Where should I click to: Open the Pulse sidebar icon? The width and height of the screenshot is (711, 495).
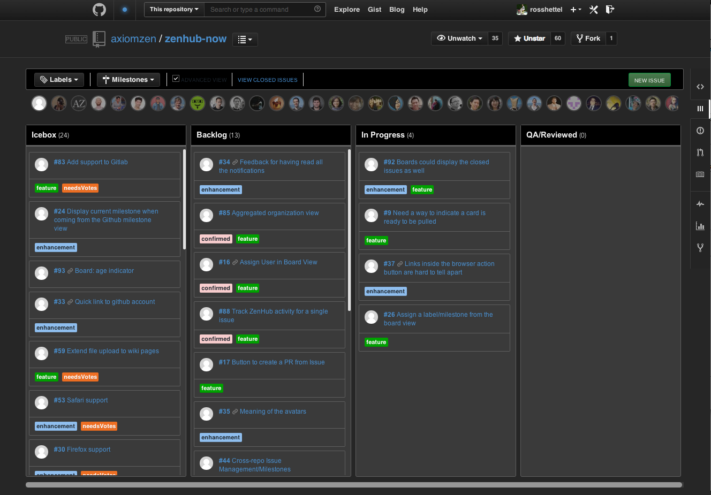[x=700, y=204]
